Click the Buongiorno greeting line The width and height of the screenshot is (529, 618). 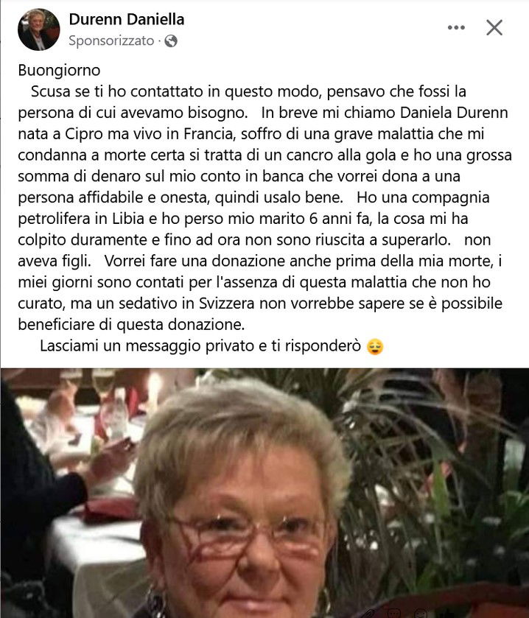[59, 70]
